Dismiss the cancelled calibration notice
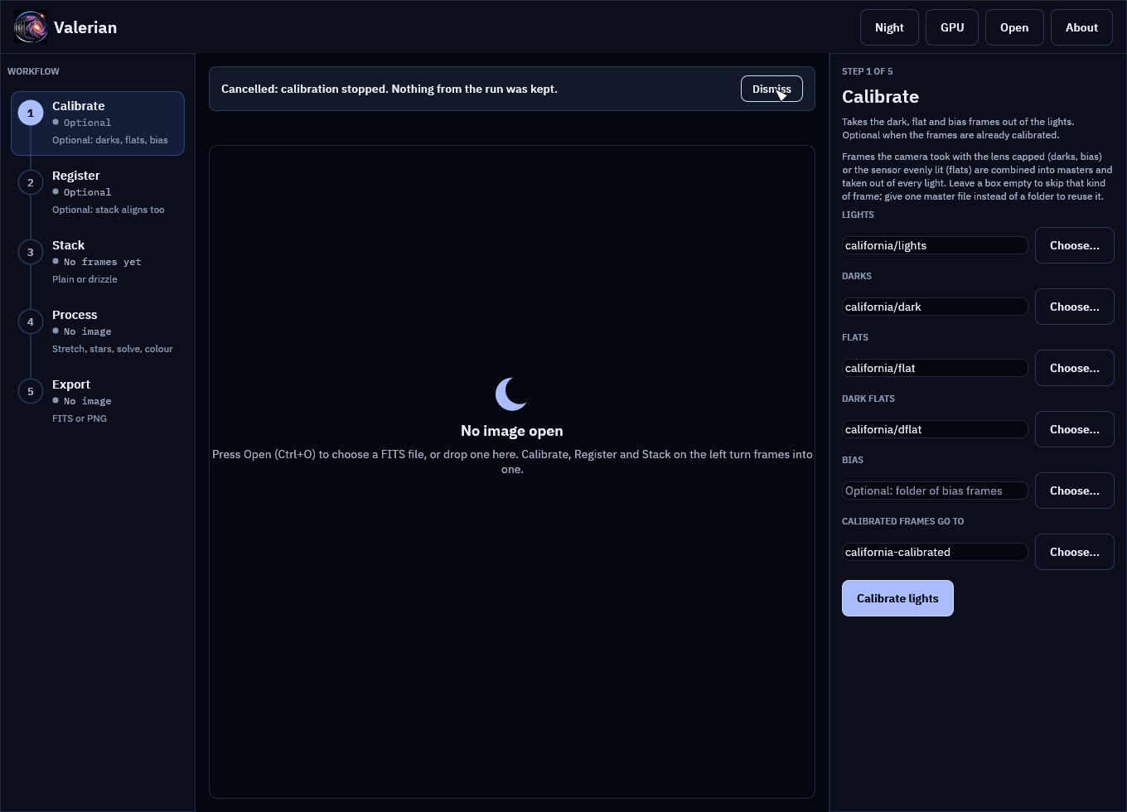The height and width of the screenshot is (812, 1127). (x=771, y=89)
